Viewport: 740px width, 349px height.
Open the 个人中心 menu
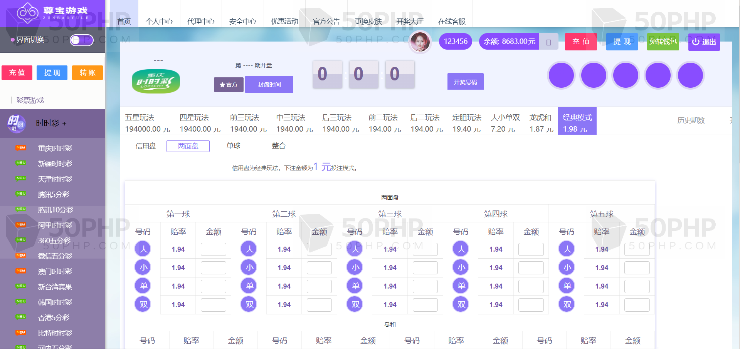[159, 21]
